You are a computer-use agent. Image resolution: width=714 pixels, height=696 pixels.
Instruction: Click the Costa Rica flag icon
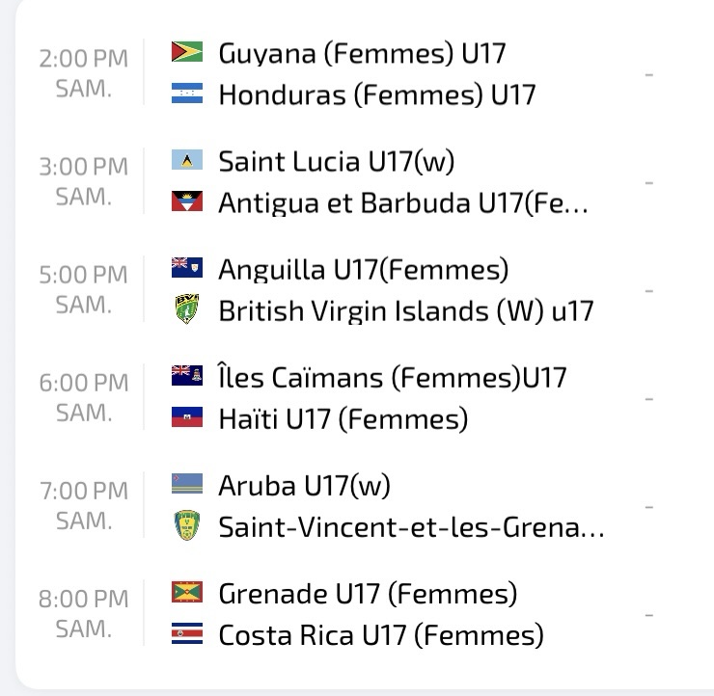tap(186, 634)
